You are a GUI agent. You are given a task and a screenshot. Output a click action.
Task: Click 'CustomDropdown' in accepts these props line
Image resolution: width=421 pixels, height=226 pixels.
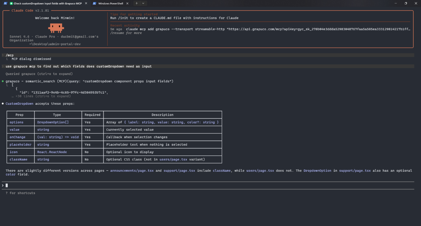[20, 104]
